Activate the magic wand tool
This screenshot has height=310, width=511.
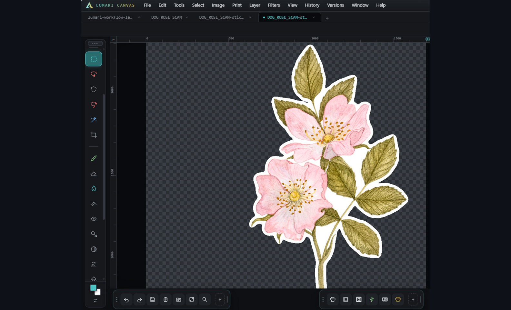pyautogui.click(x=94, y=120)
